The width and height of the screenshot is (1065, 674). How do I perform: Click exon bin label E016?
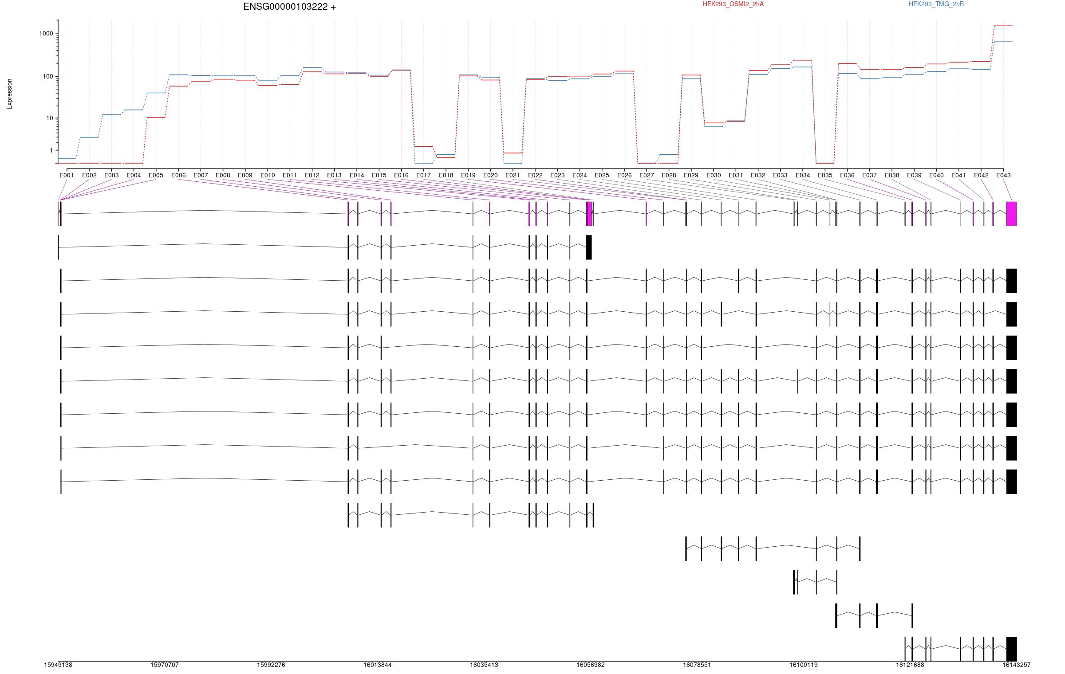pyautogui.click(x=401, y=175)
